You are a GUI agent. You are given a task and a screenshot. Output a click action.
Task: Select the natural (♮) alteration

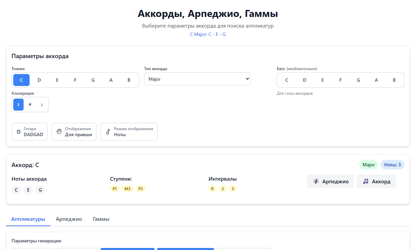coord(19,105)
